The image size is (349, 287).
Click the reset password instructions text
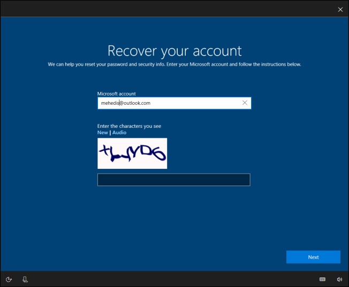(x=174, y=65)
